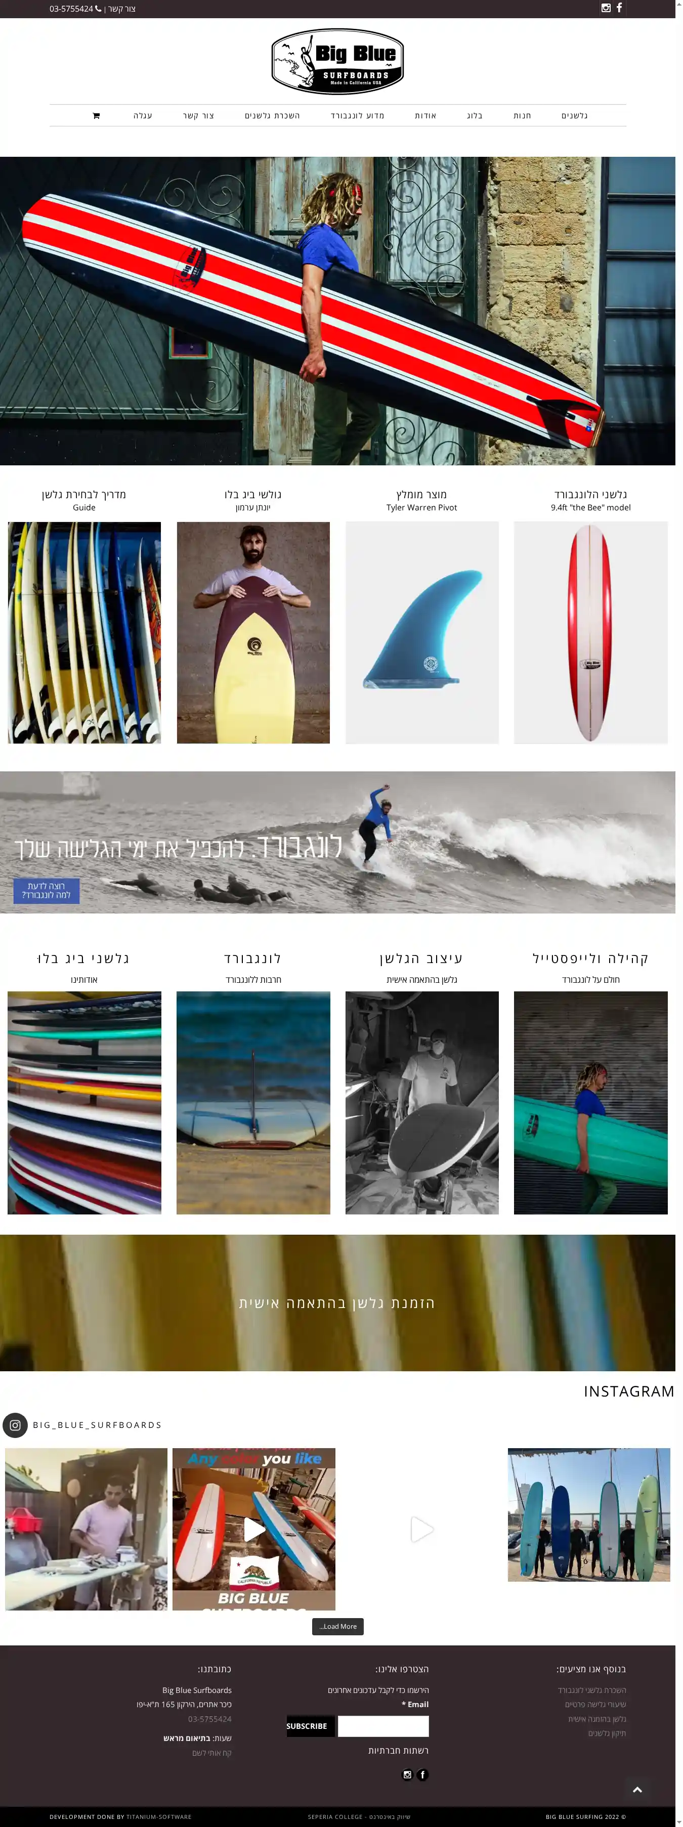Focus the Email input field
Image resolution: width=683 pixels, height=1827 pixels.
[x=383, y=1725]
